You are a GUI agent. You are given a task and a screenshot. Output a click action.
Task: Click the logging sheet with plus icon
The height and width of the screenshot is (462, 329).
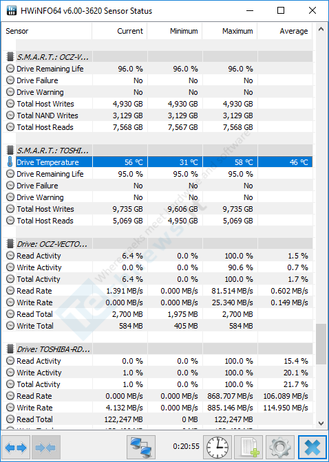tap(248, 448)
